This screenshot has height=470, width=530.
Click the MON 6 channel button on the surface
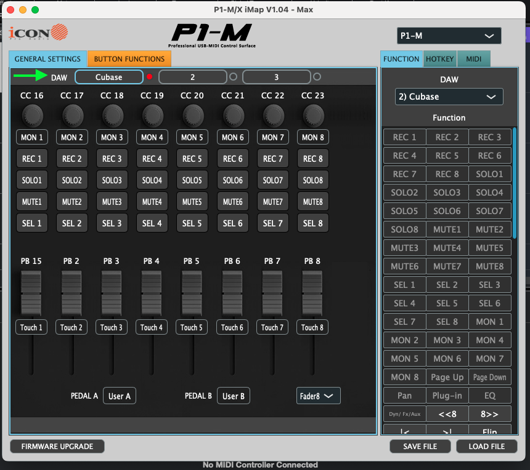232,137
